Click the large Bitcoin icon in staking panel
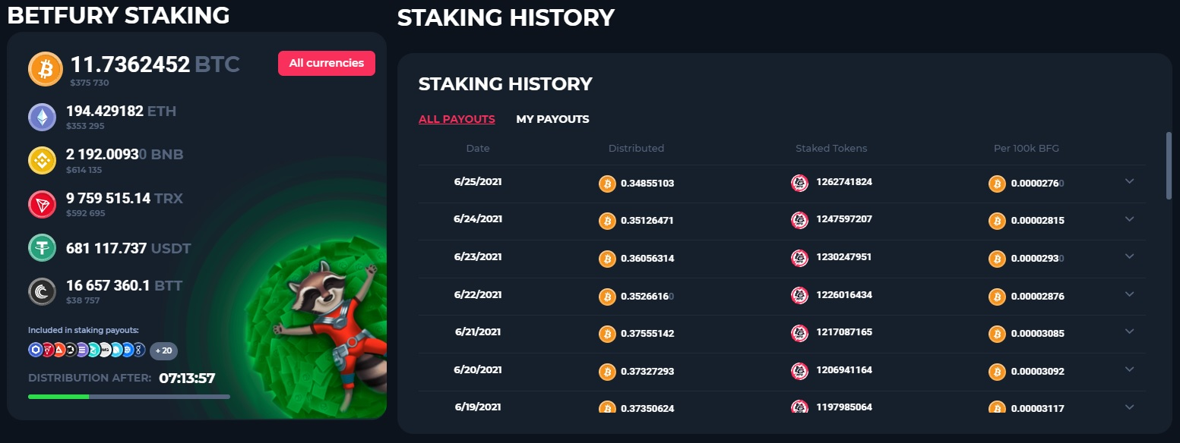This screenshot has height=443, width=1180. (x=46, y=69)
